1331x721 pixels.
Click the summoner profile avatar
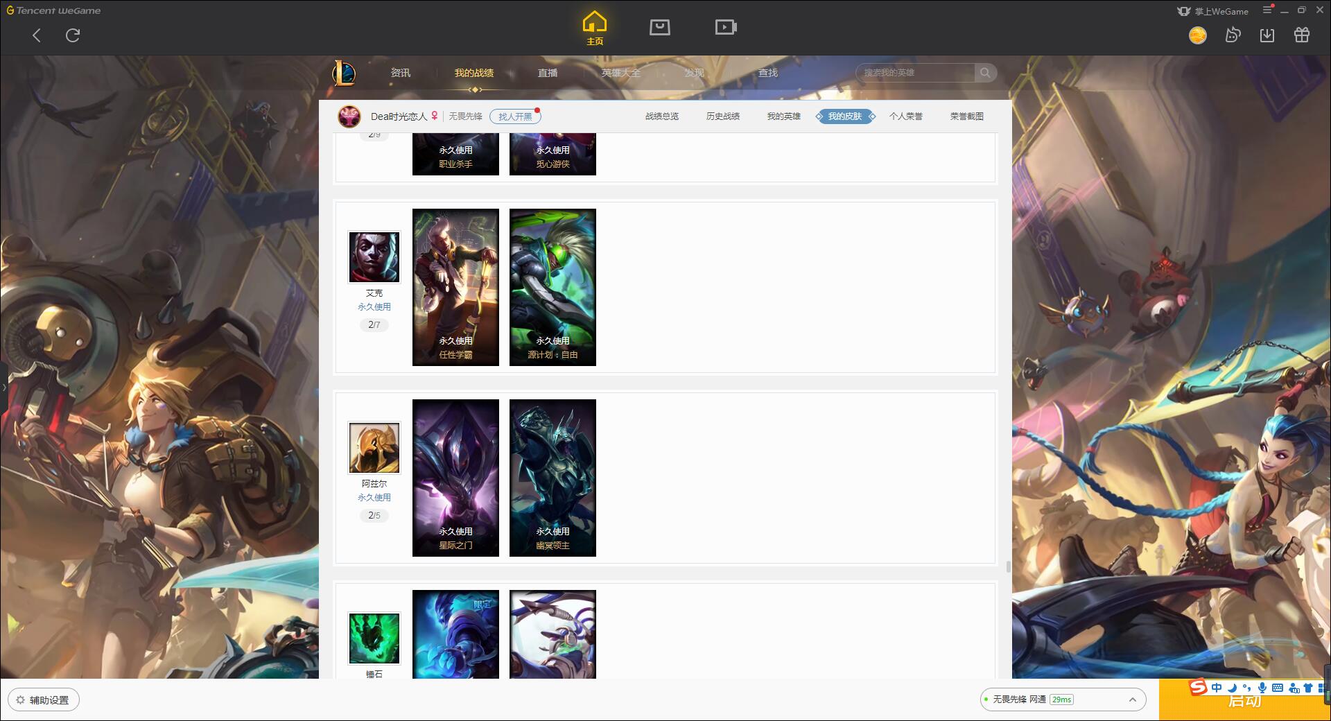coord(349,116)
